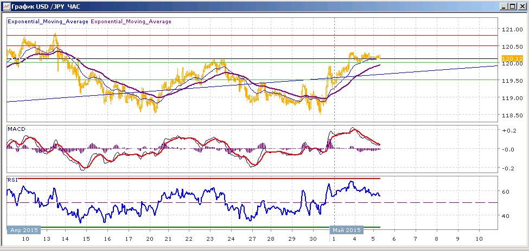Click the chart window icon in title bar

pyautogui.click(x=6, y=6)
